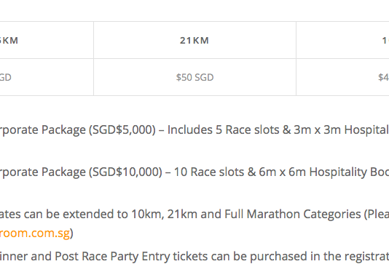Open the orange room.com.sg email link
Image resolution: width=389 pixels, height=280 pixels.
pos(35,233)
